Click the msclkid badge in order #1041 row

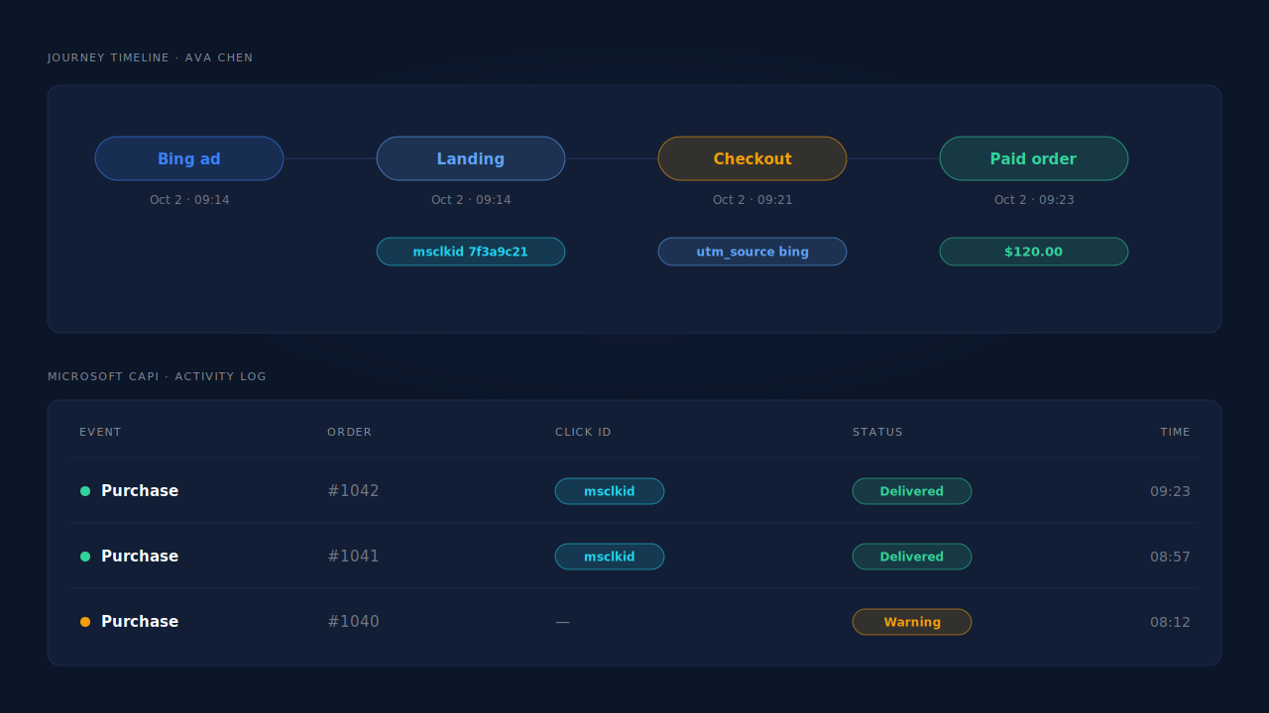[x=610, y=557]
